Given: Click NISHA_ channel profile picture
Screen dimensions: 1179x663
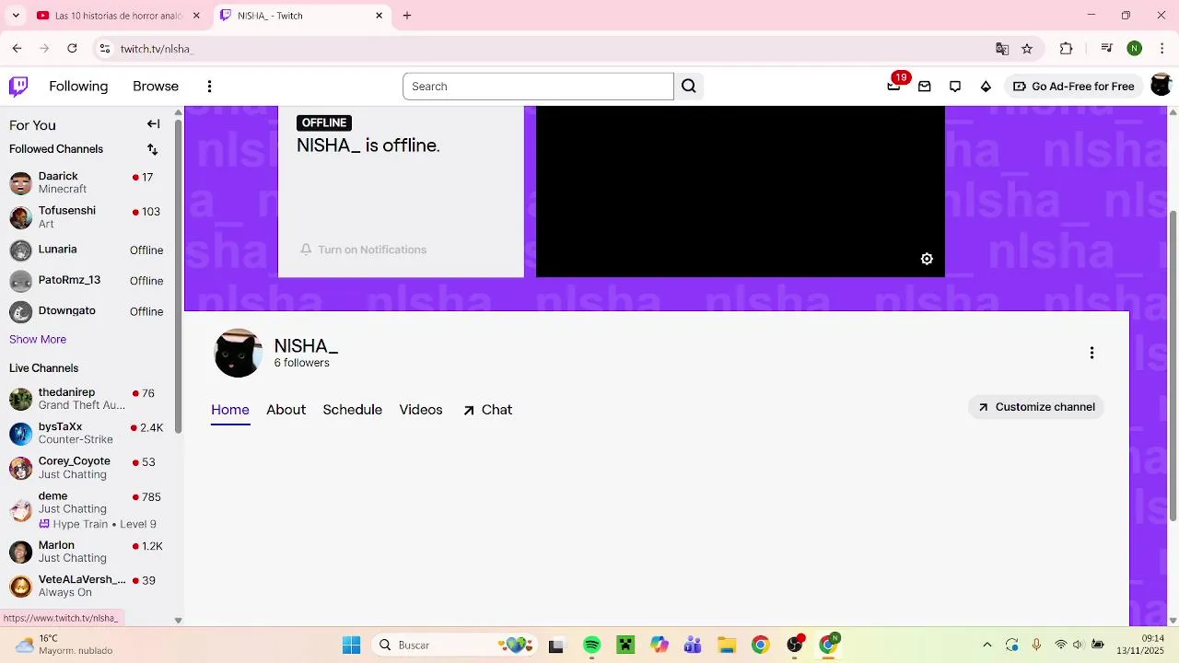Looking at the screenshot, I should [239, 354].
